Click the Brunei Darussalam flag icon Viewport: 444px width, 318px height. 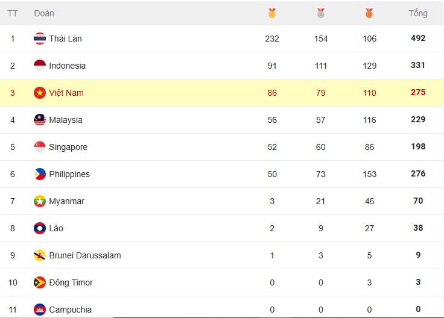point(40,255)
